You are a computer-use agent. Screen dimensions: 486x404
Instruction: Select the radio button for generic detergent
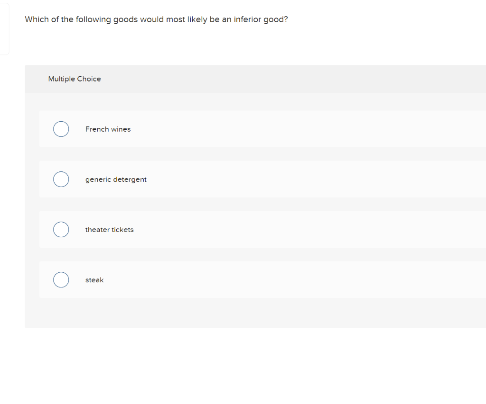[x=61, y=179]
